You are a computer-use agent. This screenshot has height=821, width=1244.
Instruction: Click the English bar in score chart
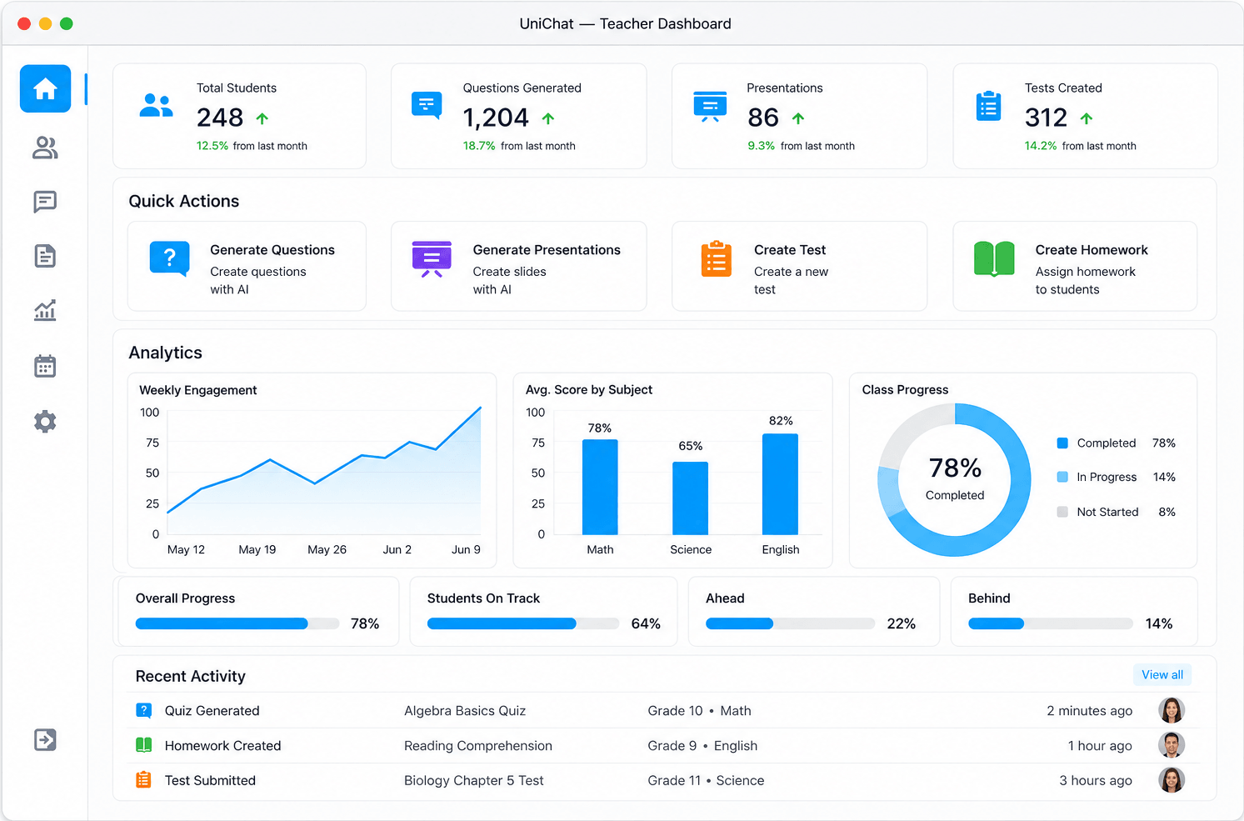coord(781,484)
